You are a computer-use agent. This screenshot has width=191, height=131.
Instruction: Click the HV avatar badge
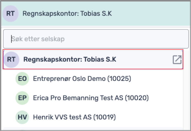point(22,117)
